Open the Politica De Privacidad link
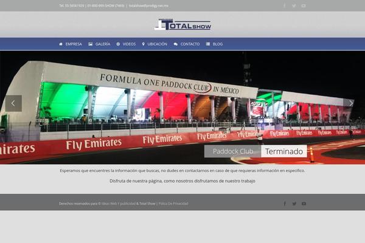 (x=173, y=204)
